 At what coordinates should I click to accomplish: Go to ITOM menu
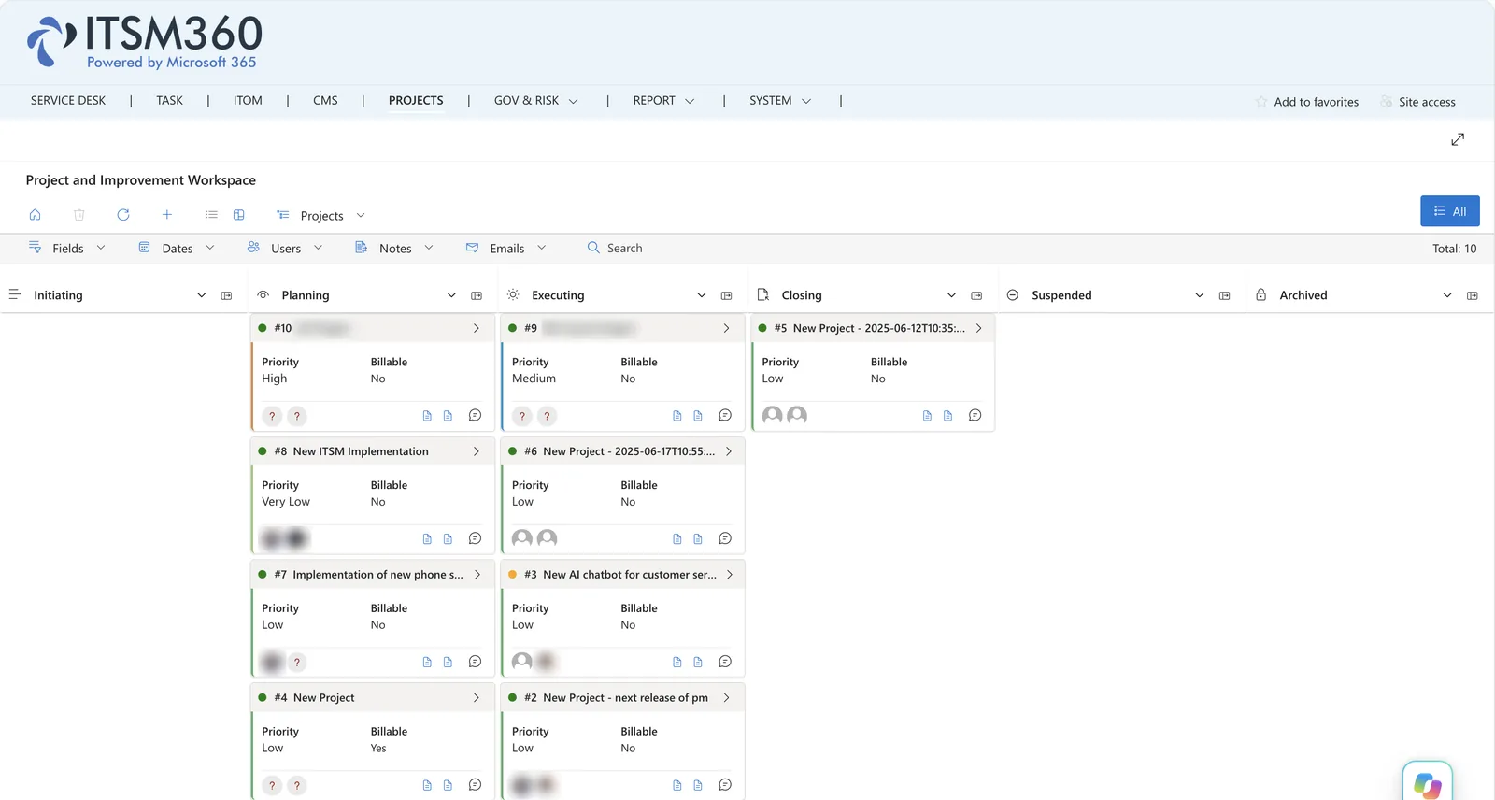pyautogui.click(x=248, y=101)
